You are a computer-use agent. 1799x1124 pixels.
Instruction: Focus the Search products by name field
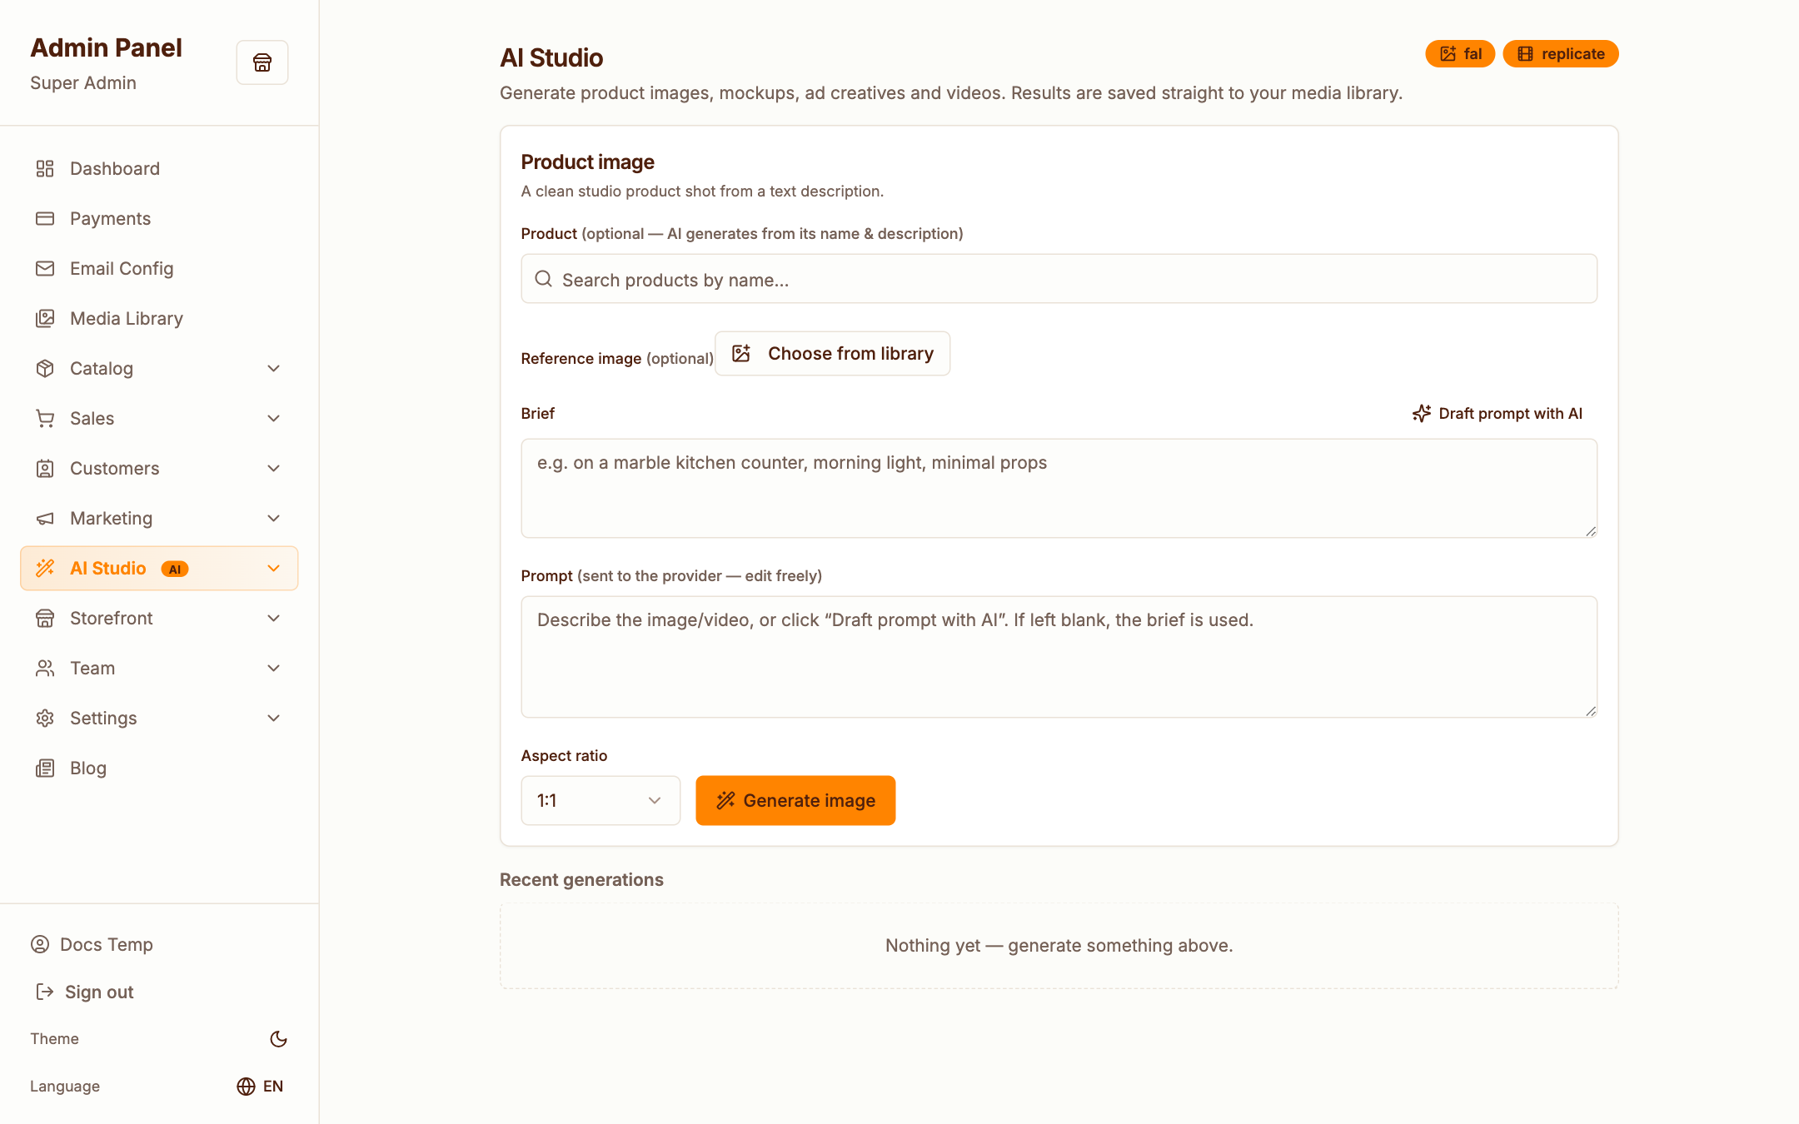tap(1059, 279)
